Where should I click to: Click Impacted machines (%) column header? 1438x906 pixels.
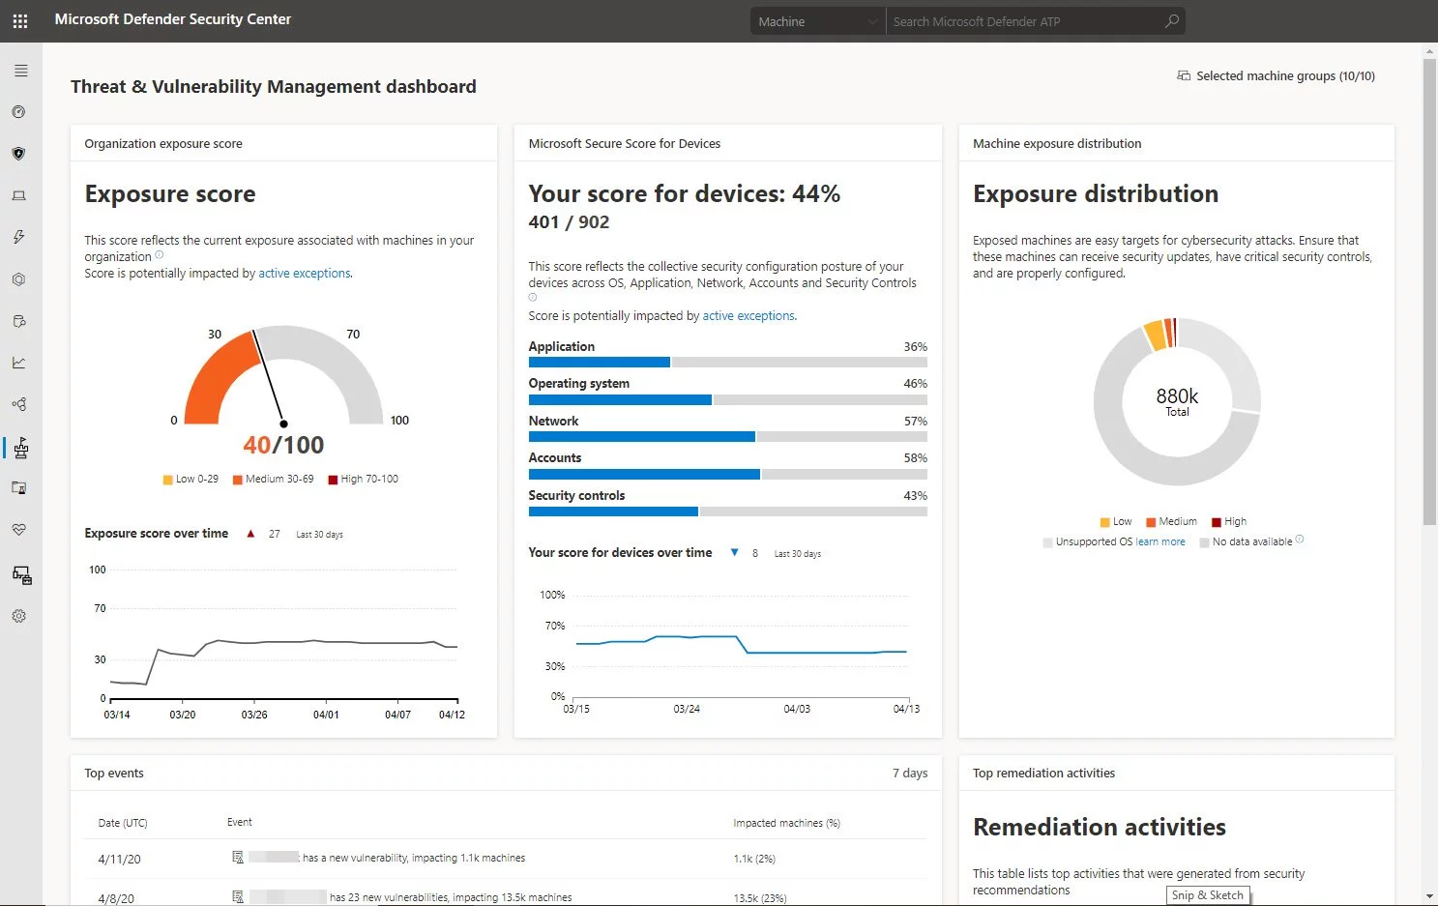[786, 823]
